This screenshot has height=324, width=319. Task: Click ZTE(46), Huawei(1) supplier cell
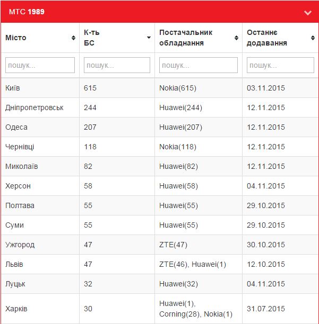pos(198,264)
